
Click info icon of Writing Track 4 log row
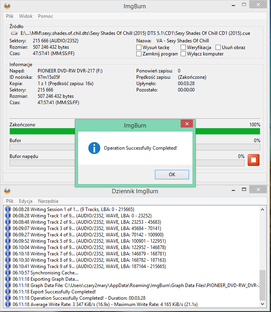click(x=8, y=235)
